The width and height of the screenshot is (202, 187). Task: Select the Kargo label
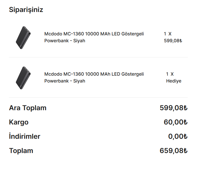[19, 122]
